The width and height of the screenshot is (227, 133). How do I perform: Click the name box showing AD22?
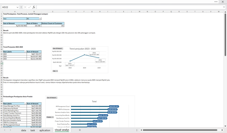[x=9, y=7]
